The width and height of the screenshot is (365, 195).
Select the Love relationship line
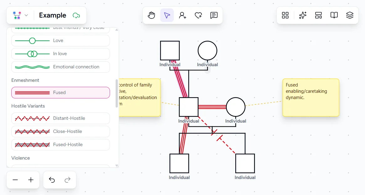pyautogui.click(x=60, y=41)
